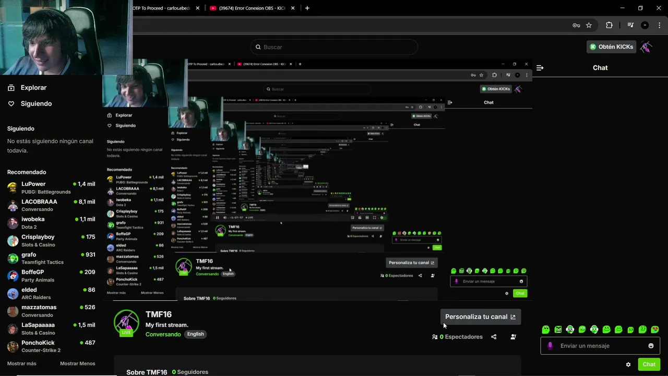Open browser extensions puzzle icon
Viewport: 668px width, 376px height.
tap(609, 25)
